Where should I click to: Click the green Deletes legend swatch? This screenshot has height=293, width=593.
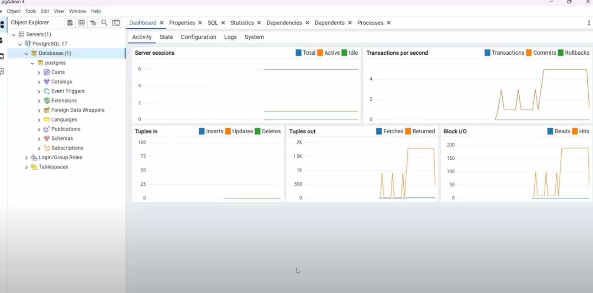coord(258,132)
